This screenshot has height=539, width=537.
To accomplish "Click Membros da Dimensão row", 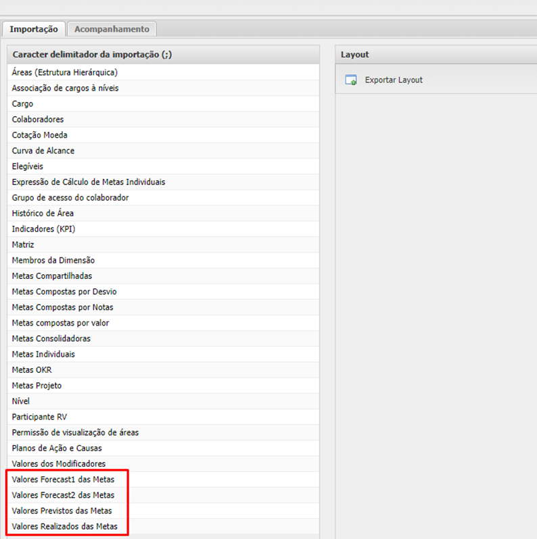I will point(53,260).
